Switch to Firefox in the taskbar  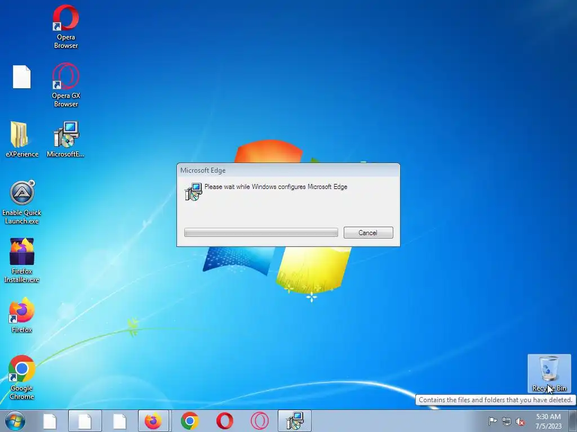153,421
